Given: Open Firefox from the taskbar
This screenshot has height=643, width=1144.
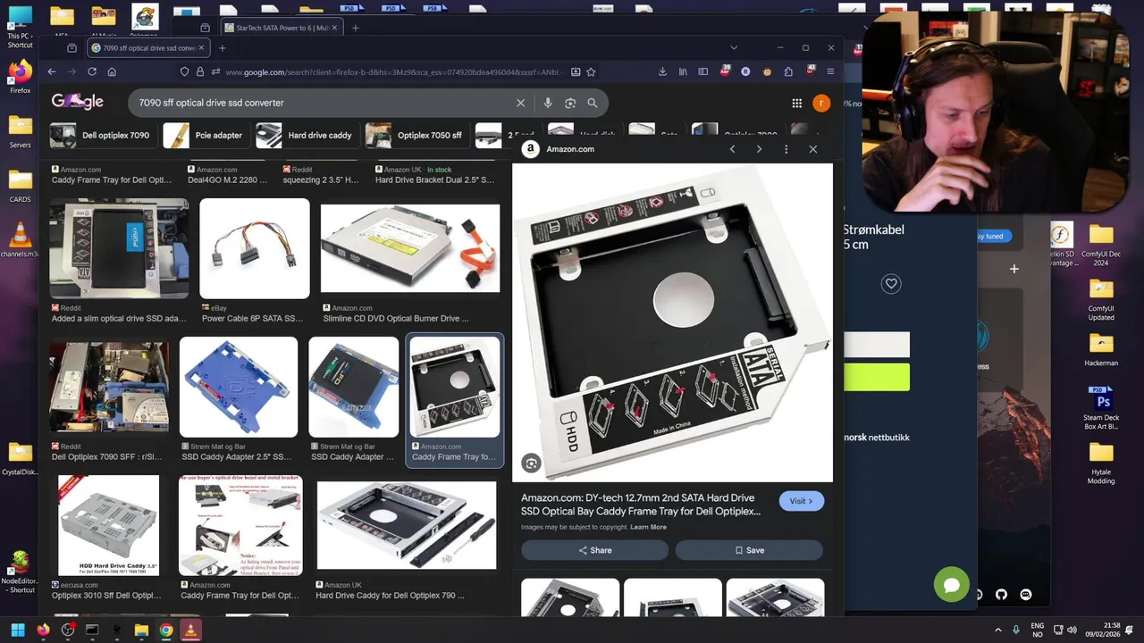Looking at the screenshot, I should [43, 630].
